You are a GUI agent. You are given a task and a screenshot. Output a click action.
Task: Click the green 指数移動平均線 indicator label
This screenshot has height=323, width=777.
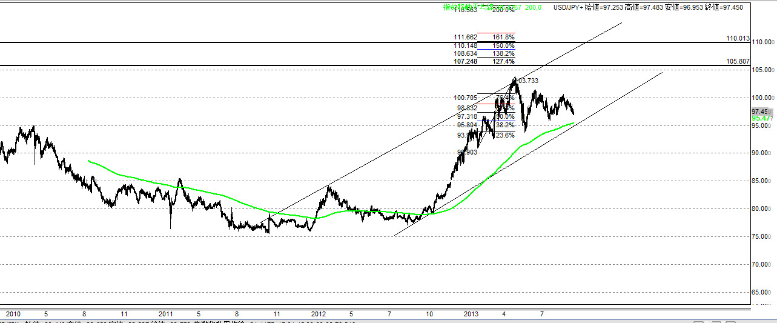click(x=466, y=7)
